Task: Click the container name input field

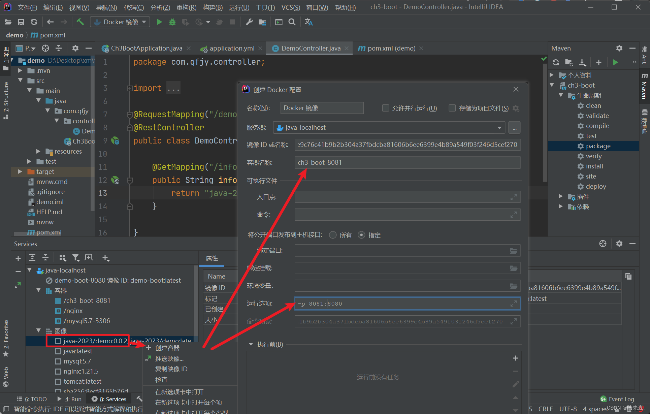Action: 407,163
